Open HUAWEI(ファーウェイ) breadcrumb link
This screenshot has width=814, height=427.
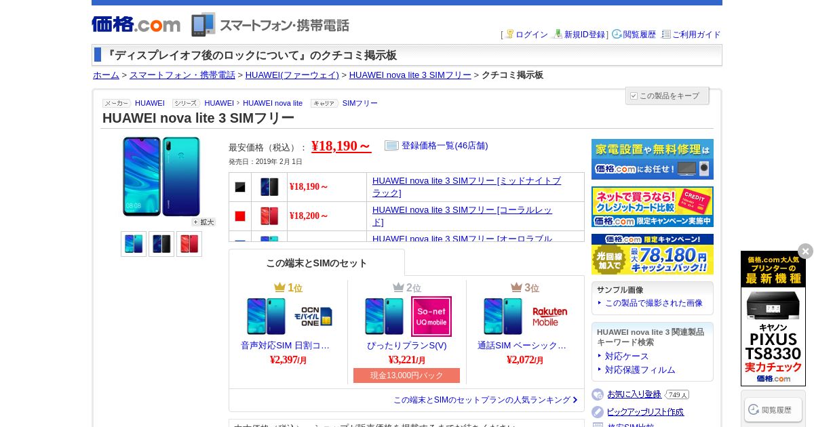pos(292,75)
